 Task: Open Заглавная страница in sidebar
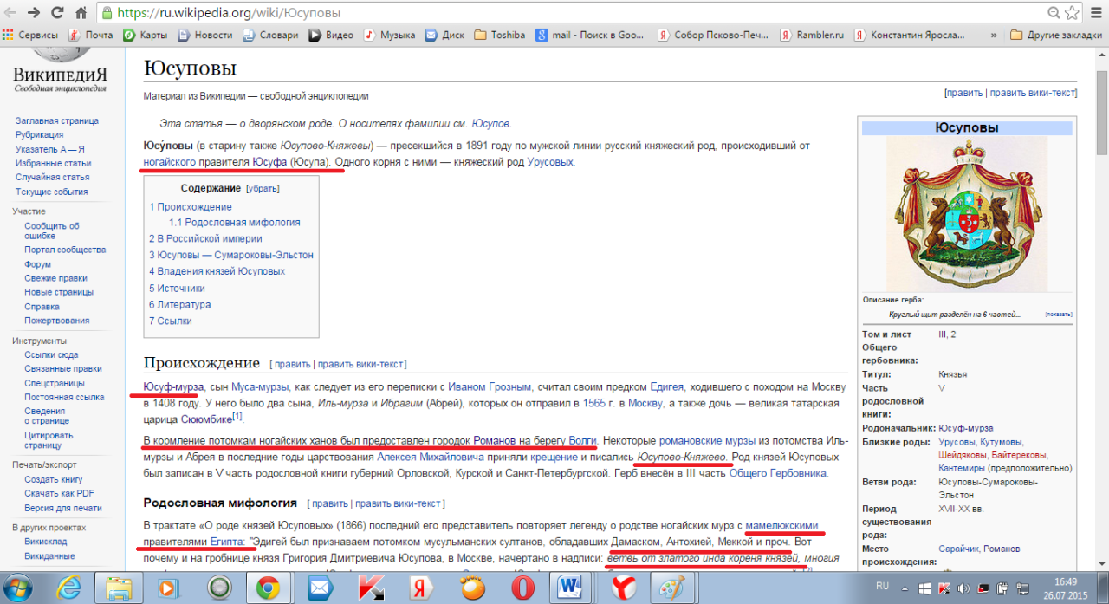coord(57,120)
